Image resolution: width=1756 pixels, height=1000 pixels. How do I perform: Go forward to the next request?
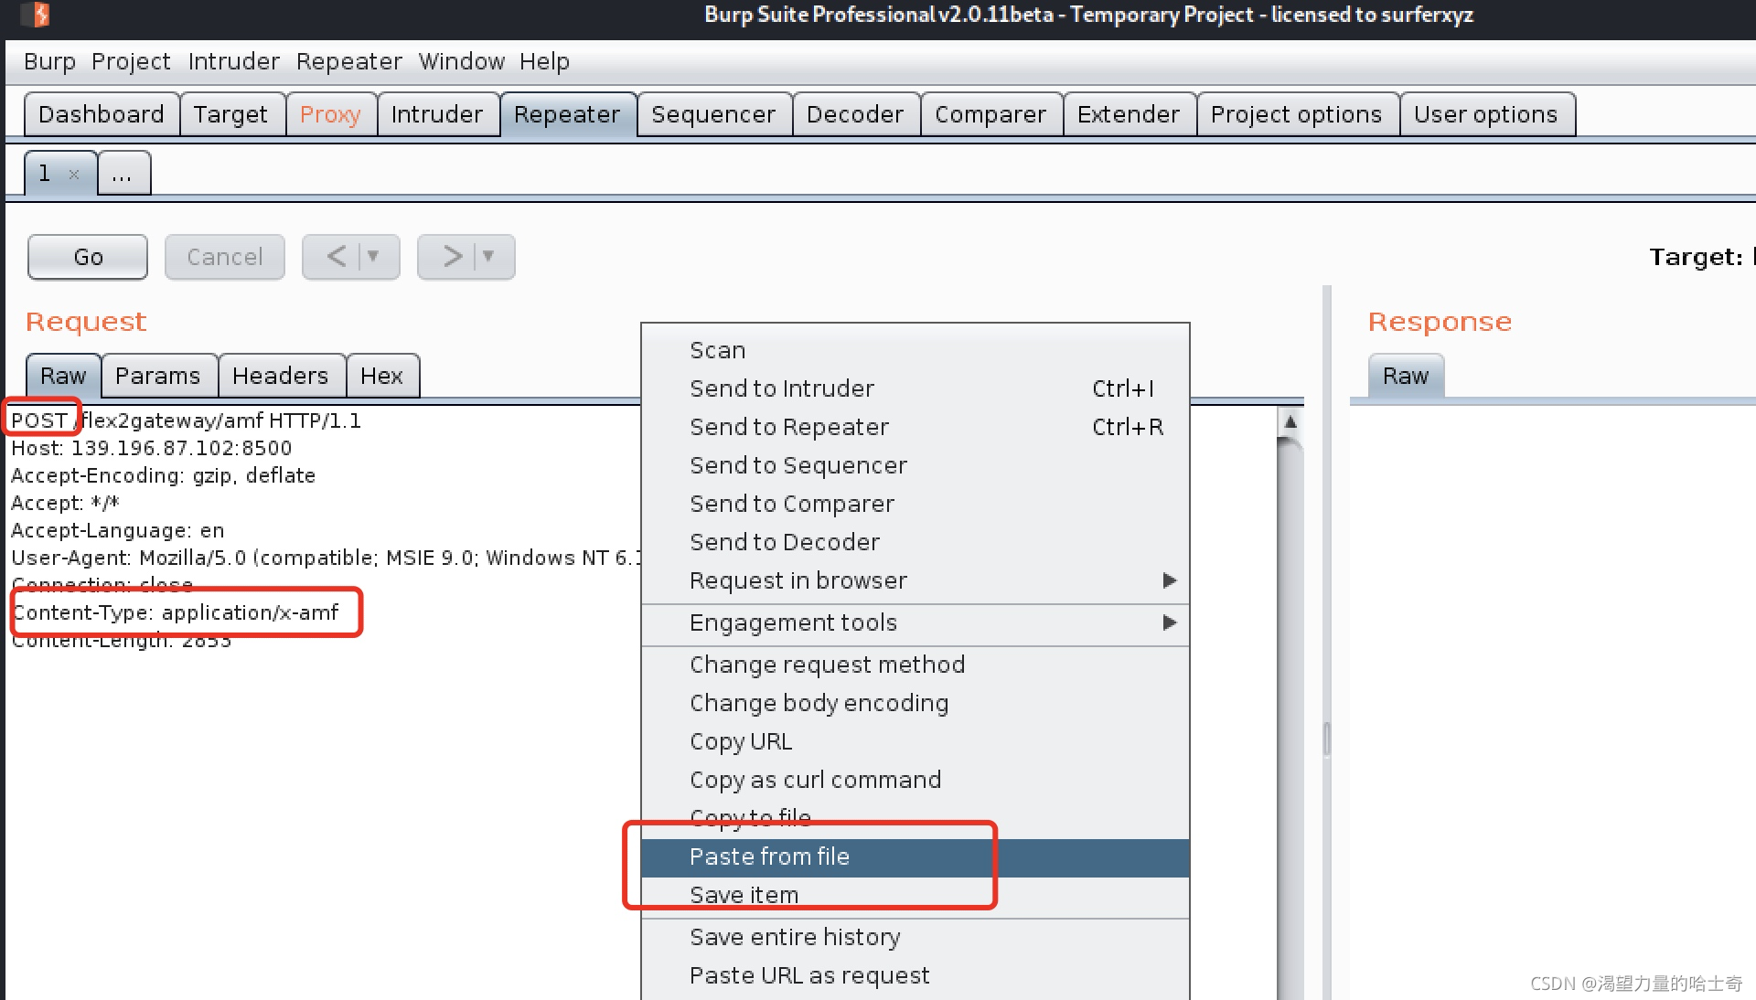pyautogui.click(x=452, y=257)
